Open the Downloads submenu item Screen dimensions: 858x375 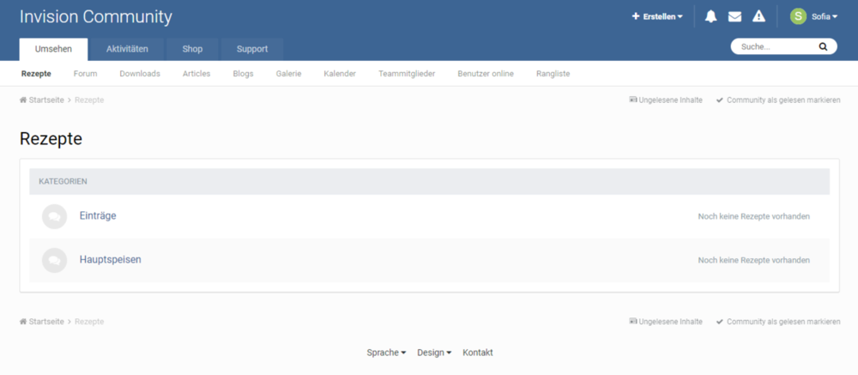point(140,74)
